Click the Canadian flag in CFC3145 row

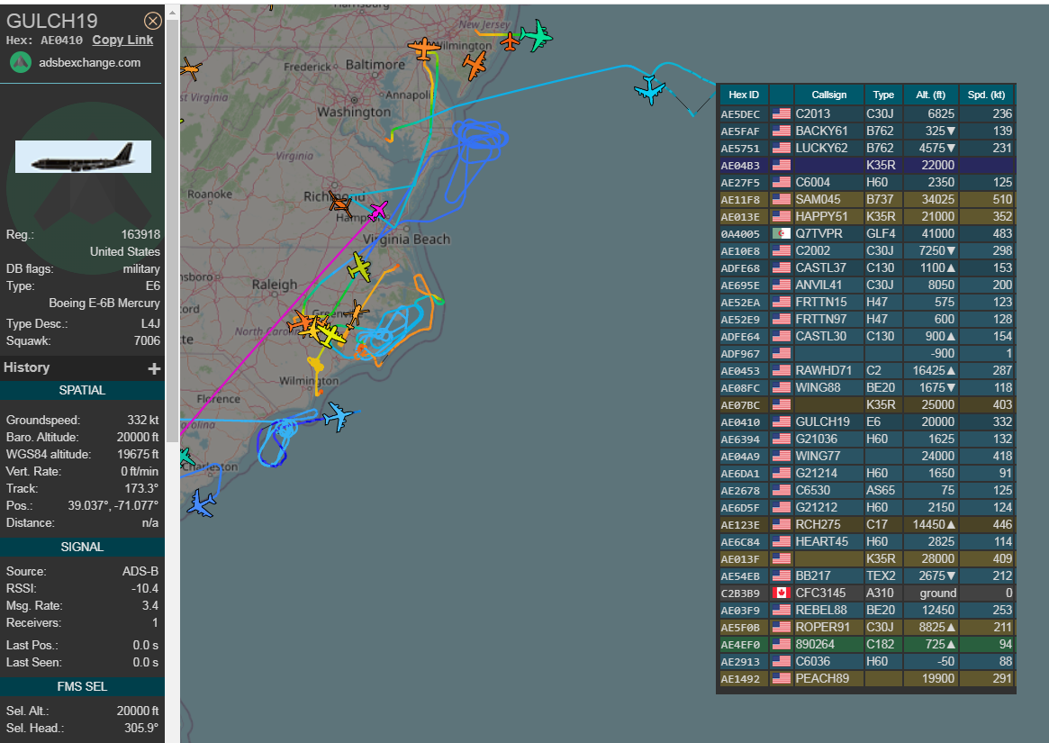[x=781, y=593]
